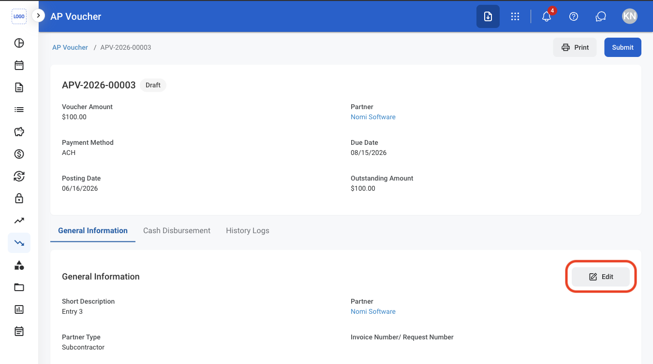Click the Posting Date value 06/16/2026
This screenshot has height=364, width=653.
pos(80,188)
